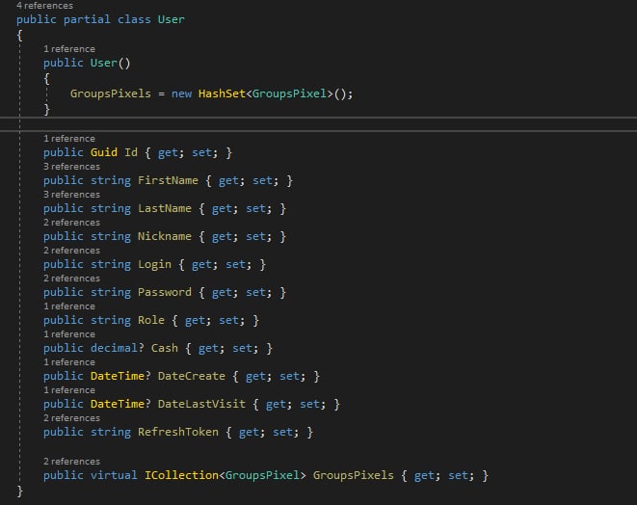637x505 pixels.
Task: Click the Id property name
Action: click(x=131, y=153)
